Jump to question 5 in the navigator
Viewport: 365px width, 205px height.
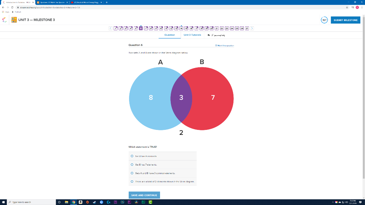136,28
